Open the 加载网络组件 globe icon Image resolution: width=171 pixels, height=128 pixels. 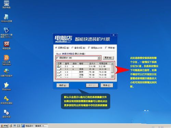coord(6,73)
